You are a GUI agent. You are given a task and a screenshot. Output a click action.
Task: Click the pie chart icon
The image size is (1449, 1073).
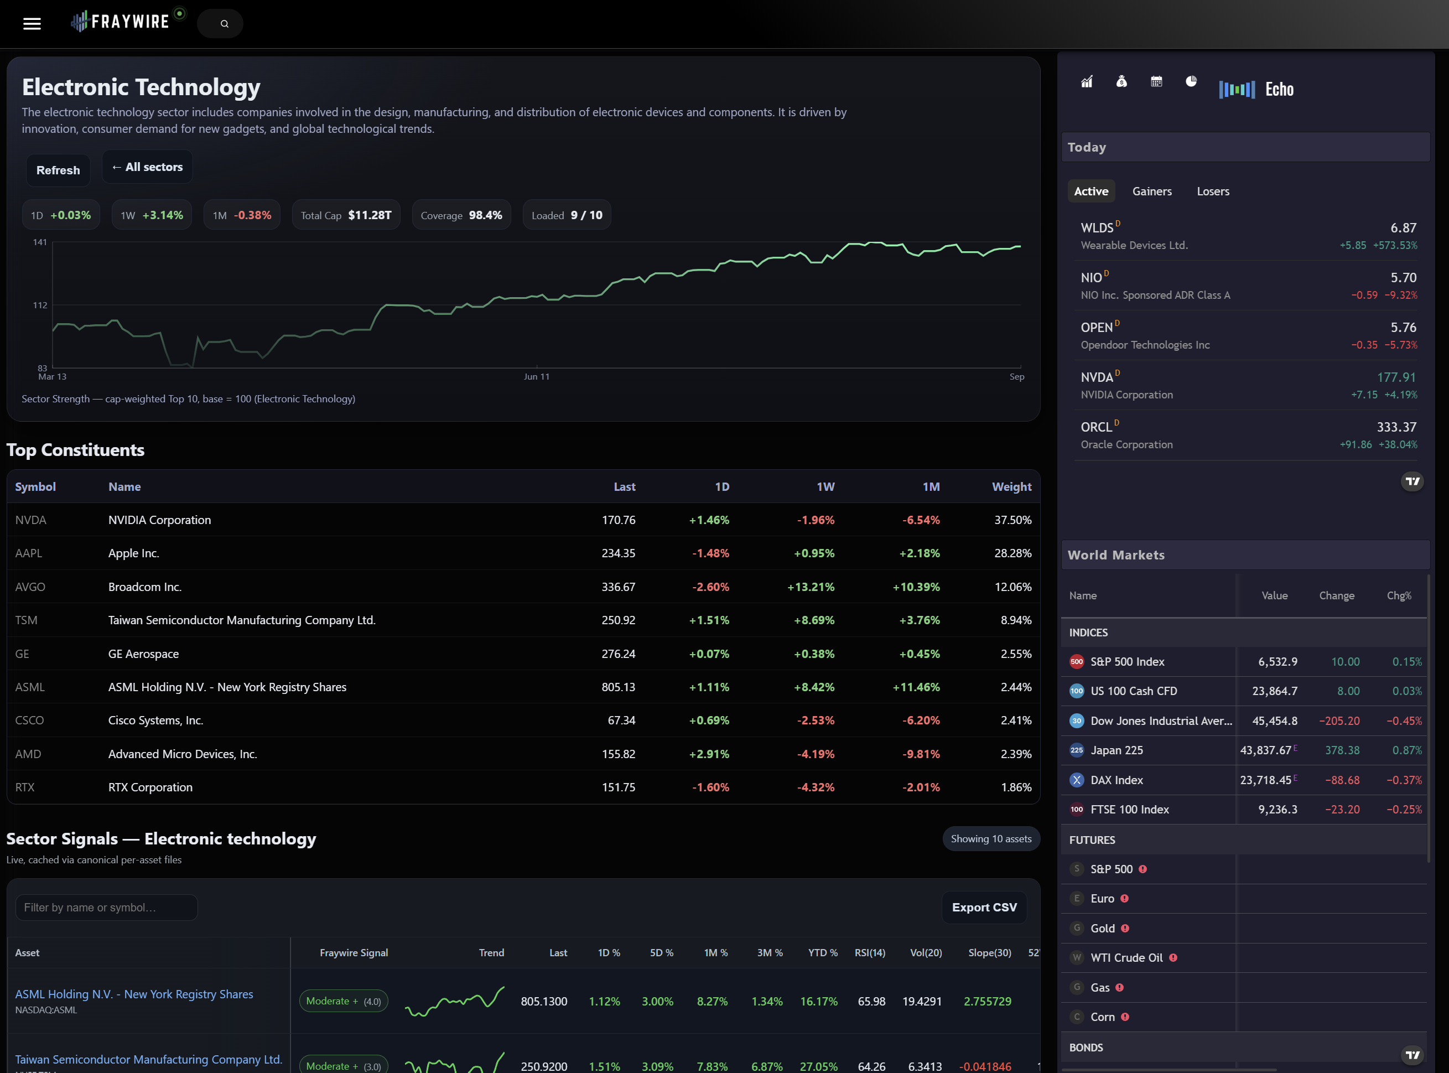pos(1191,82)
